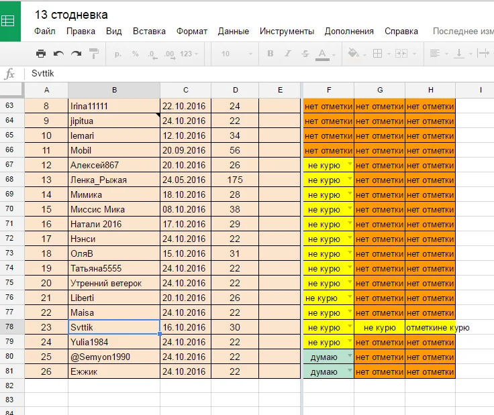Image resolution: width=494 pixels, height=415 pixels.
Task: Open dropdown in "думаю" cell for @Semyon1990
Action: click(349, 356)
